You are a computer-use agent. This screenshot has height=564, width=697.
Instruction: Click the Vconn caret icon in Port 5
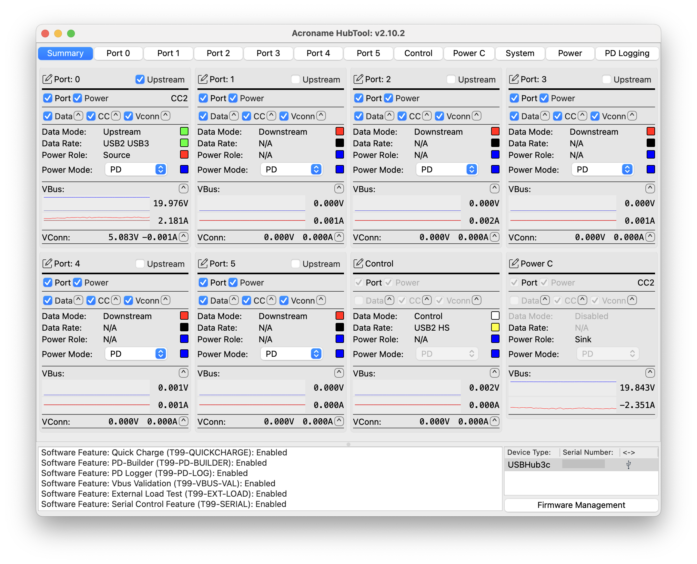[x=321, y=300]
